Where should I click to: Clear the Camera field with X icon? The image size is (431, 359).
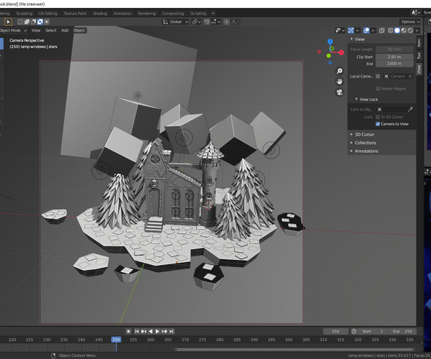[410, 75]
